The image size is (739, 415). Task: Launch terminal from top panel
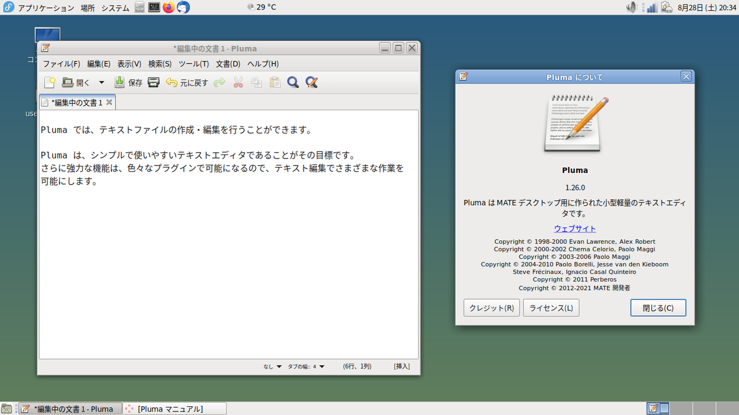click(154, 7)
